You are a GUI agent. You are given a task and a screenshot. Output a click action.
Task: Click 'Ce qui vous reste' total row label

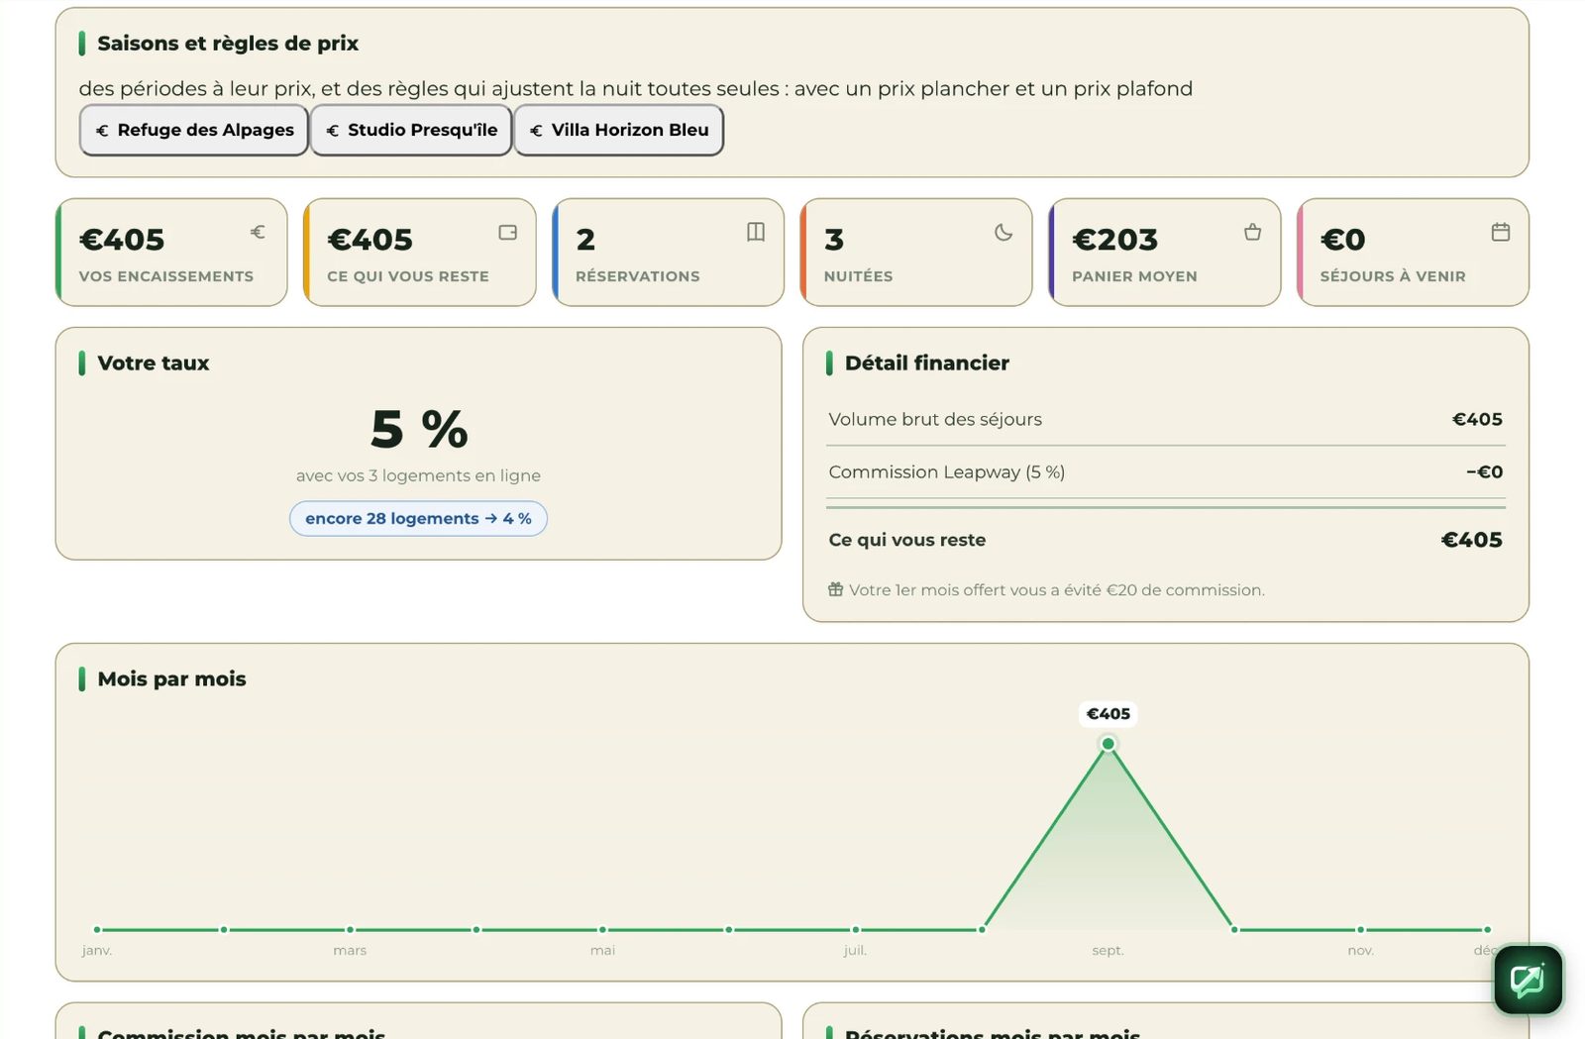tap(907, 540)
